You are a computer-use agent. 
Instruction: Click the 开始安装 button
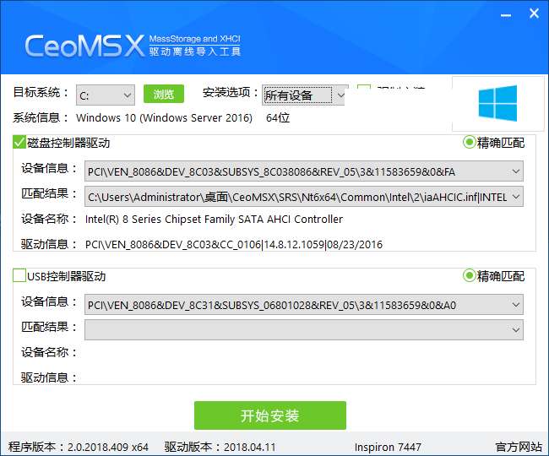270,415
